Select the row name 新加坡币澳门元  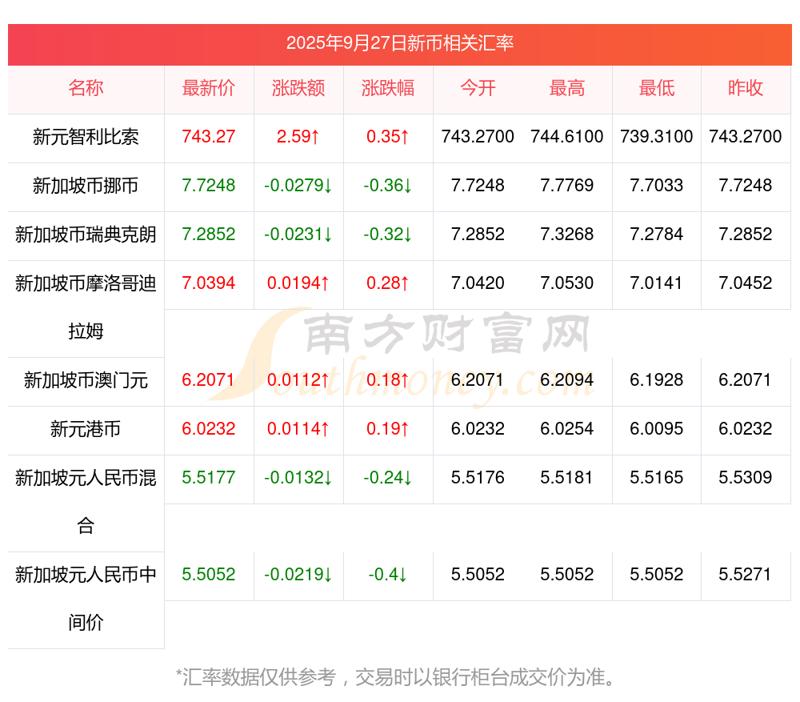click(86, 380)
